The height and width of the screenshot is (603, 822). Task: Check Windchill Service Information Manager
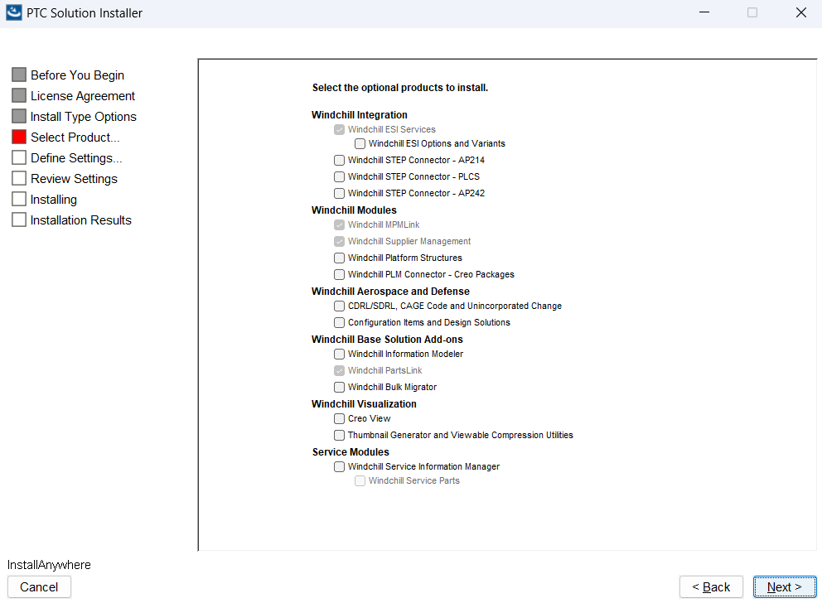tap(339, 467)
